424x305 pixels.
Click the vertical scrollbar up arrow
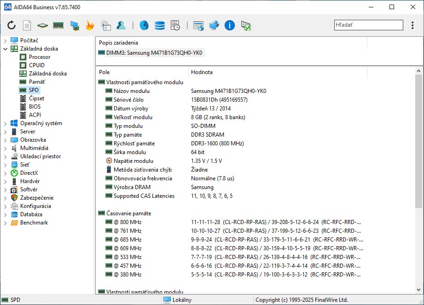419,70
